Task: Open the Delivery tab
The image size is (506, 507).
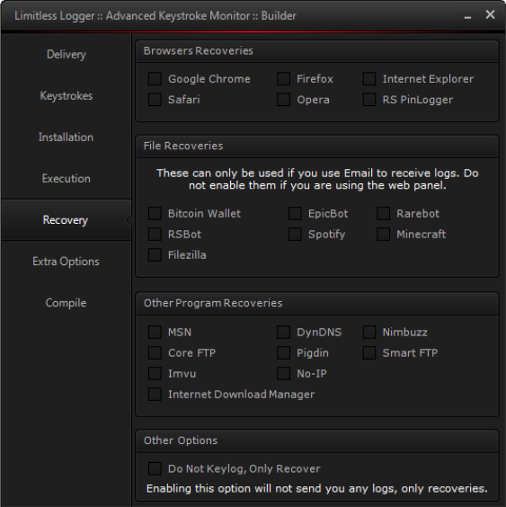Action: pyautogui.click(x=66, y=54)
